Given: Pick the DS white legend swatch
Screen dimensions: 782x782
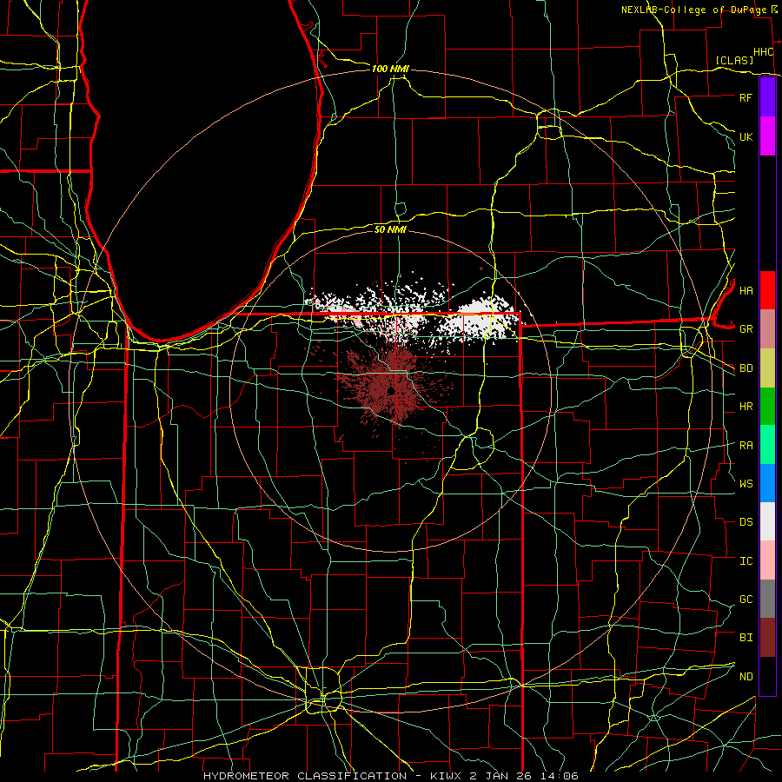Looking at the screenshot, I should tap(767, 521).
